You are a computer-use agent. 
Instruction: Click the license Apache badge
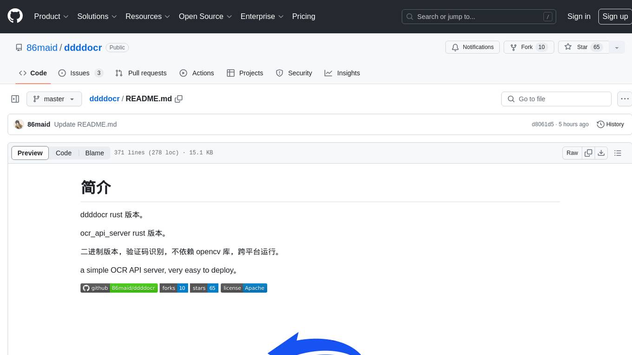(244, 288)
